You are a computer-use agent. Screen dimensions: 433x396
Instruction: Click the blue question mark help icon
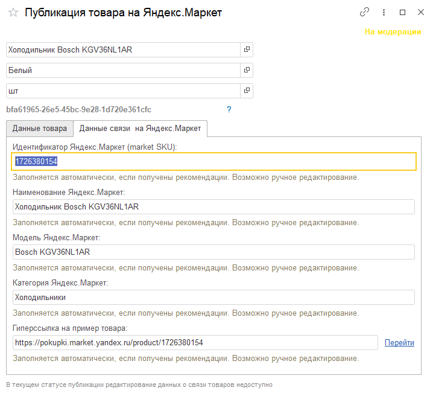tap(229, 110)
